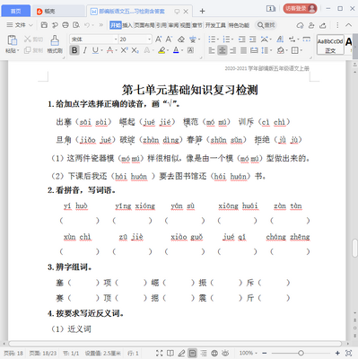Screen dimensions: 358x359
Task: Click the save document icon
Action: coord(44,25)
